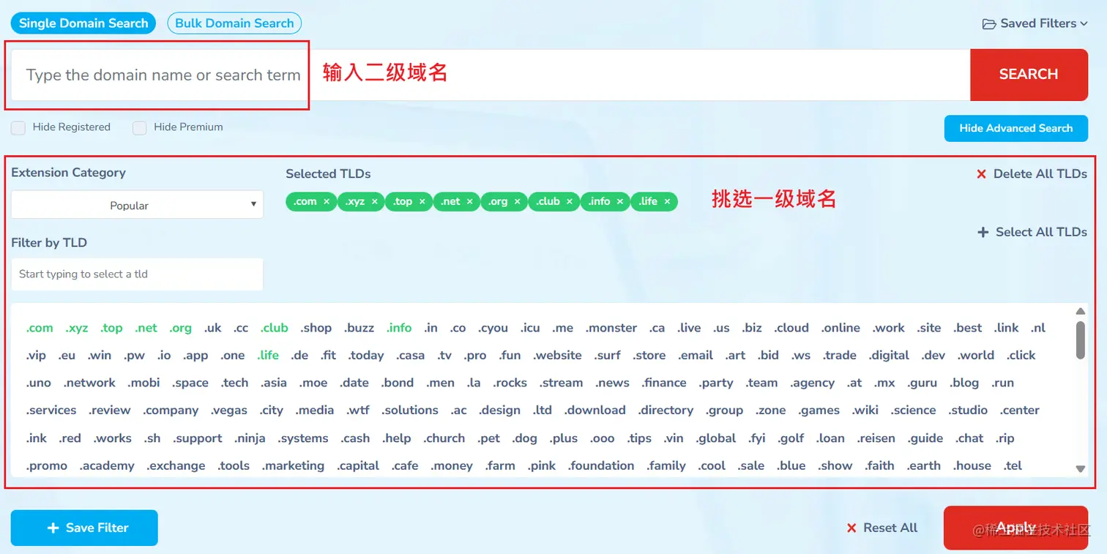Click the red Apply button
Image resolution: width=1107 pixels, height=554 pixels.
1016,528
